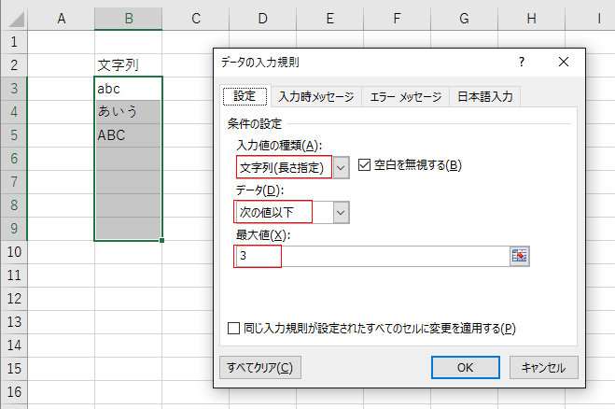The width and height of the screenshot is (615, 409).
Task: Select column B header
Action: click(128, 19)
